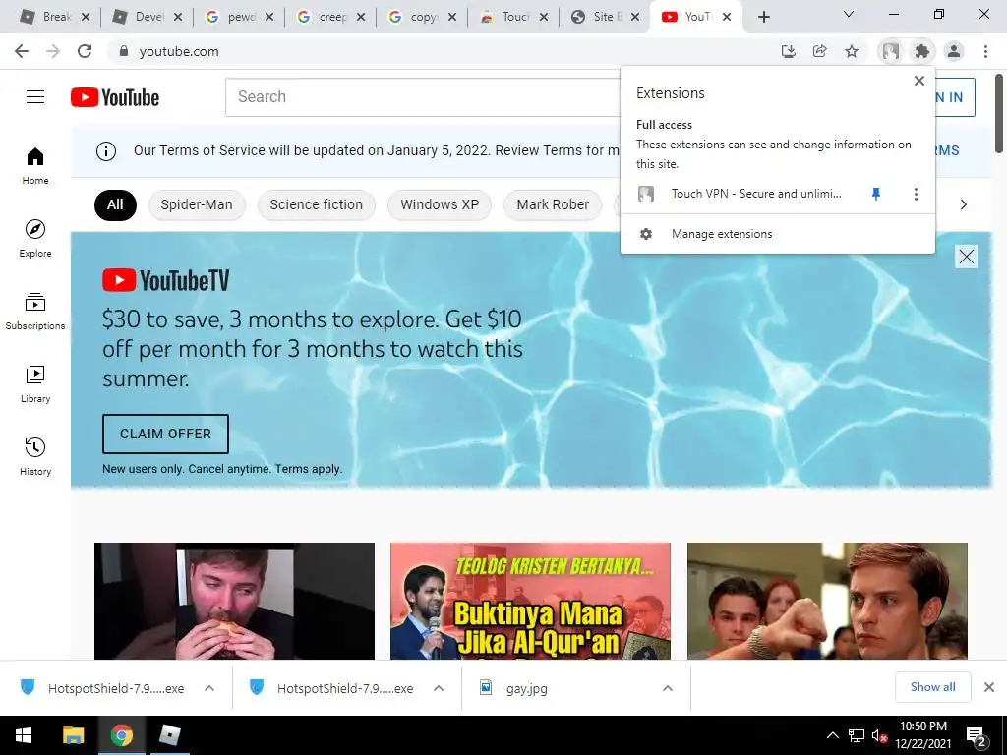Image resolution: width=1007 pixels, height=755 pixels.
Task: Open the first HotspotShield exe download
Action: click(102, 688)
